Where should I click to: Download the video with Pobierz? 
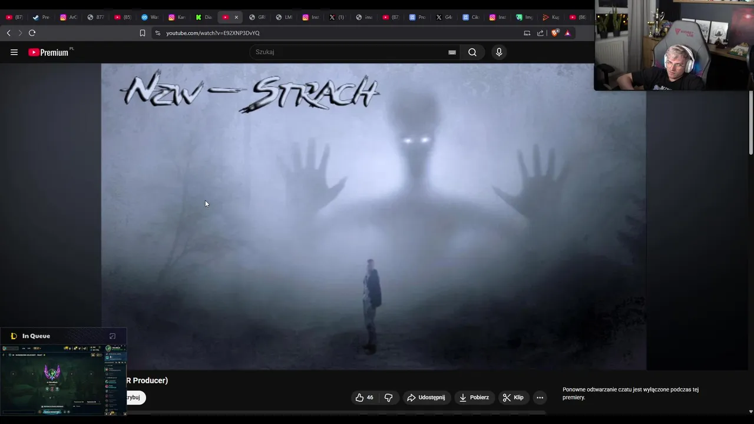(x=474, y=397)
